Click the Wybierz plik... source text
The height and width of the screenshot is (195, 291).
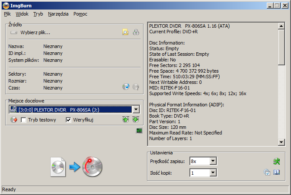(x=35, y=33)
